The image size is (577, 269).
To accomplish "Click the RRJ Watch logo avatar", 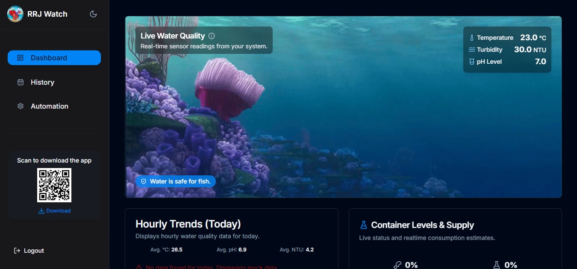I will 15,14.
